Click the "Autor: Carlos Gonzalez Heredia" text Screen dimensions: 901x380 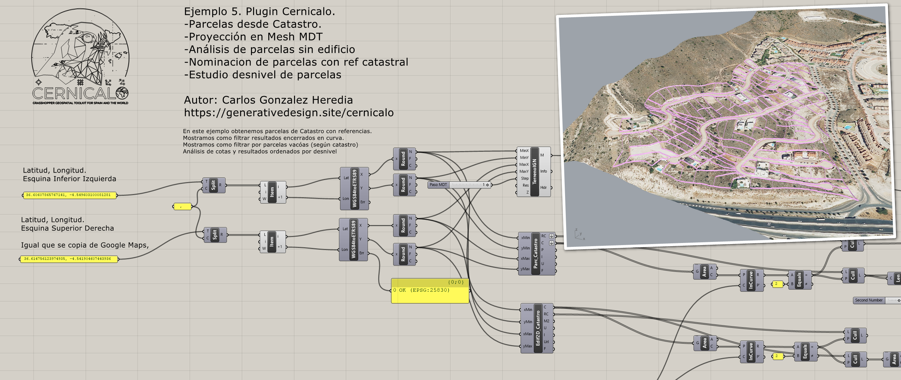point(268,100)
